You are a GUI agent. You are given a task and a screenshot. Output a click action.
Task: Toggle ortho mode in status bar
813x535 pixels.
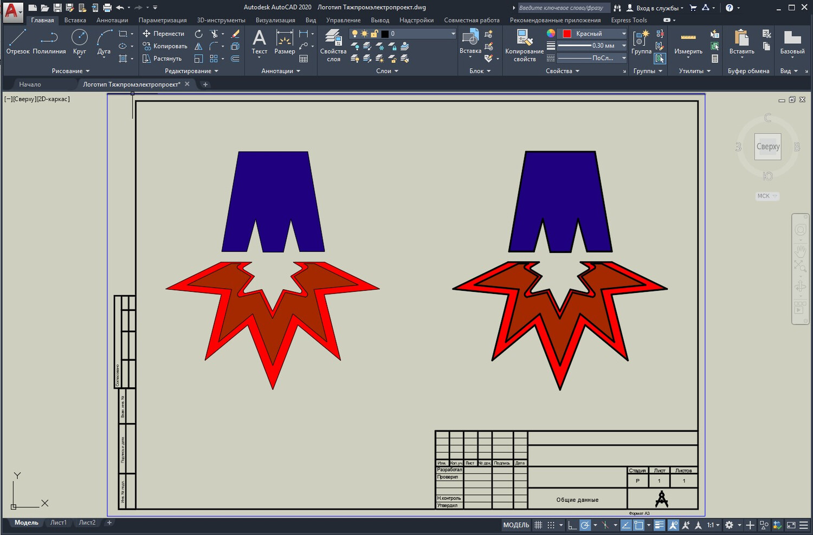click(572, 525)
